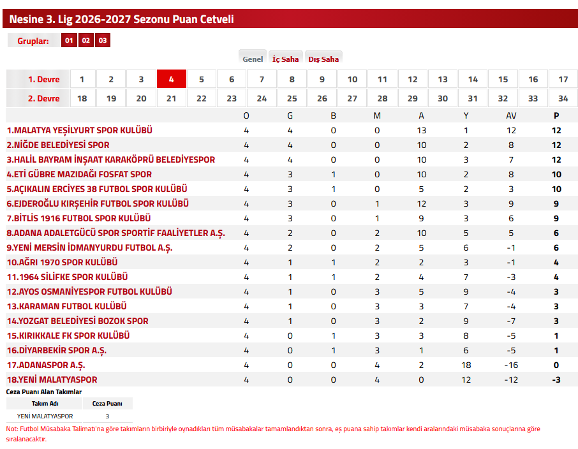Image resolution: width=578 pixels, height=449 pixels.
Task: Select week 21 in 2. Devre
Action: click(172, 98)
